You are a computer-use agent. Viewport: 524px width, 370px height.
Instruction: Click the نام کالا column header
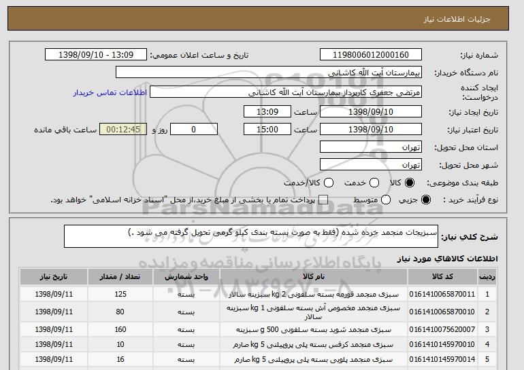click(x=314, y=277)
